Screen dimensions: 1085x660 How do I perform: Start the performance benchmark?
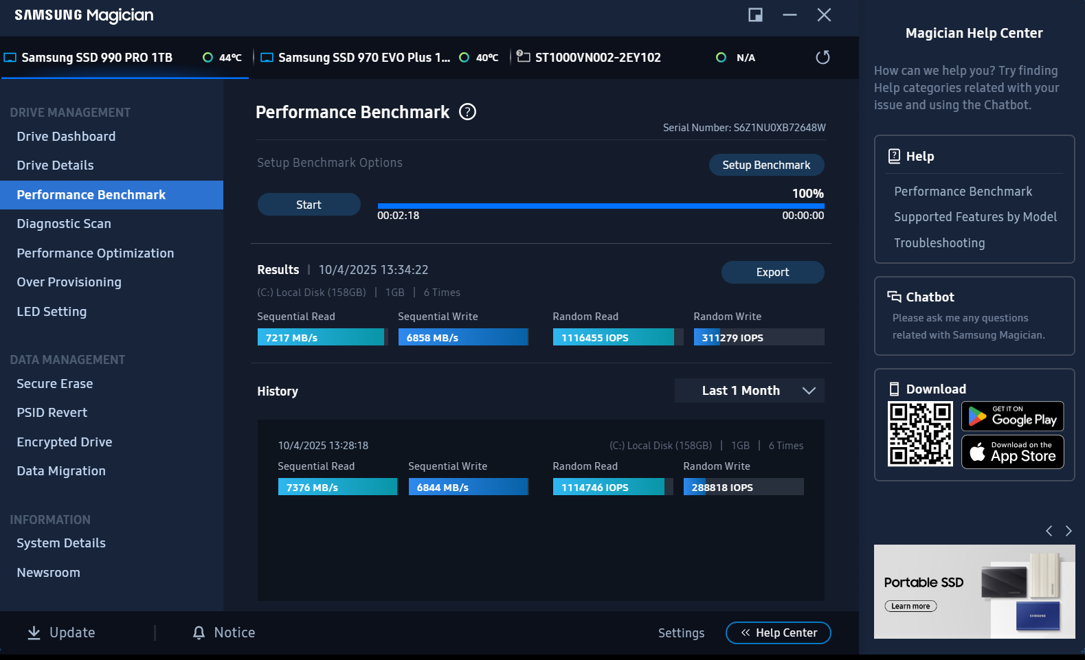[x=309, y=205]
